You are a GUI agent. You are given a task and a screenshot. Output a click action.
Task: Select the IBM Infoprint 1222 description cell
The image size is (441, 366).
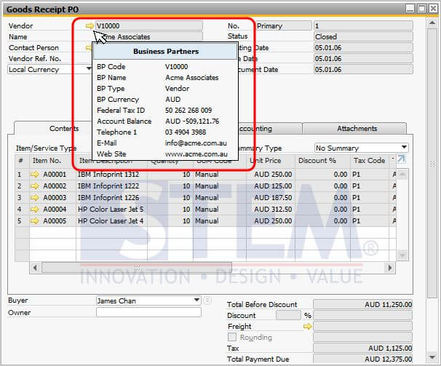point(111,186)
